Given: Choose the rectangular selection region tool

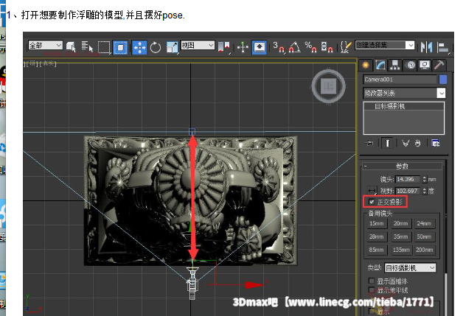Looking at the screenshot, I should pos(104,47).
